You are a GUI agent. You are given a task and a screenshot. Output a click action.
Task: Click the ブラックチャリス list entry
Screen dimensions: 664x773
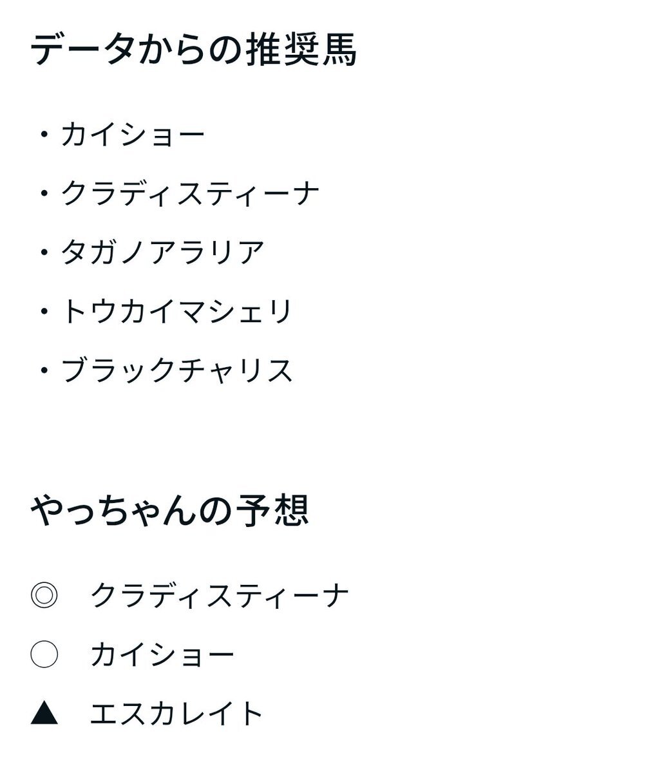pyautogui.click(x=177, y=371)
